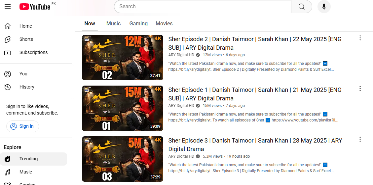This screenshot has width=373, height=185.
Task: Click the 37:41 duration badge
Action: (155, 76)
